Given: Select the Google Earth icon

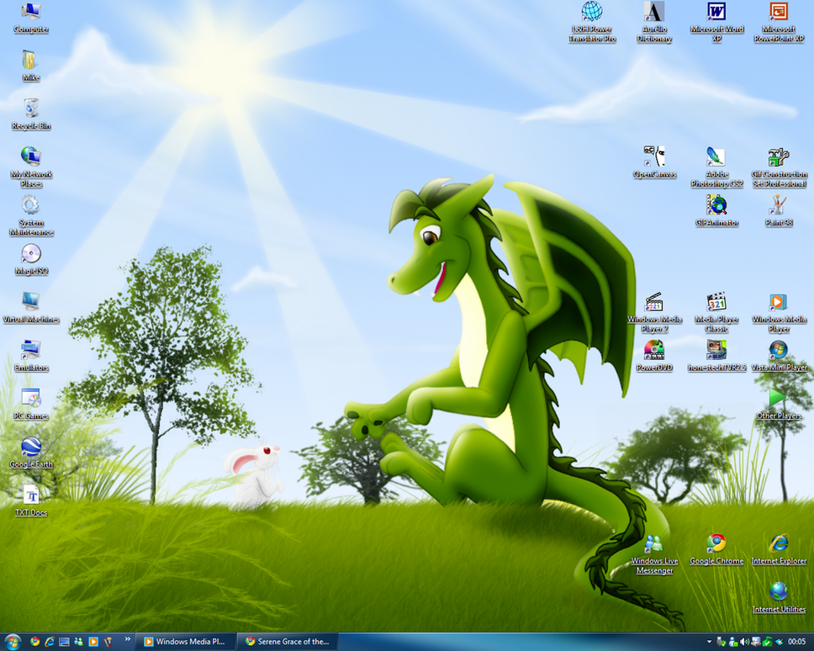Looking at the screenshot, I should (31, 453).
